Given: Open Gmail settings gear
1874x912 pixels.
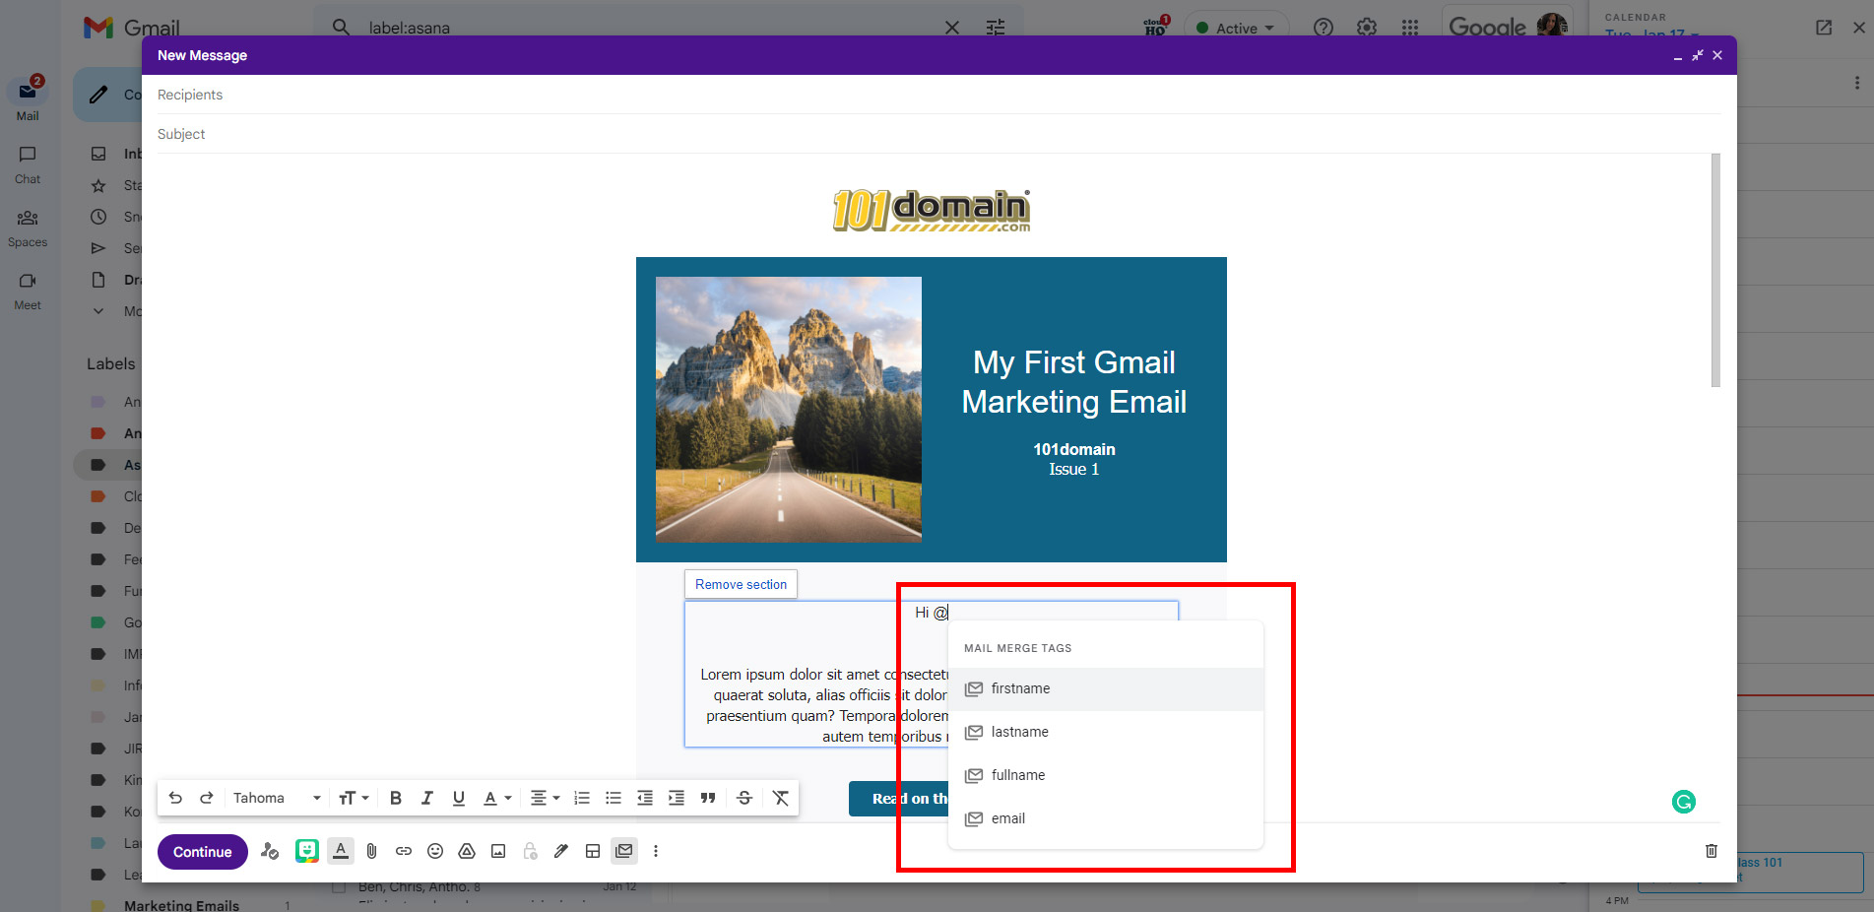Looking at the screenshot, I should pos(1367,28).
